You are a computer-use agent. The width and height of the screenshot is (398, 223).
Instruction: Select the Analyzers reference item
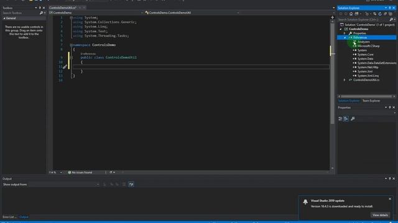tap(363, 42)
